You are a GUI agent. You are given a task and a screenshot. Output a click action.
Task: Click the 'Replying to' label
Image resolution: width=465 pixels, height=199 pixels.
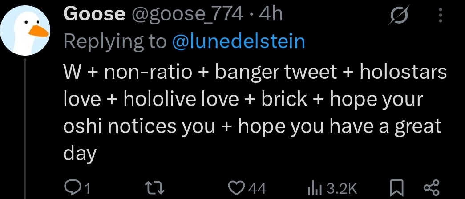[115, 41]
